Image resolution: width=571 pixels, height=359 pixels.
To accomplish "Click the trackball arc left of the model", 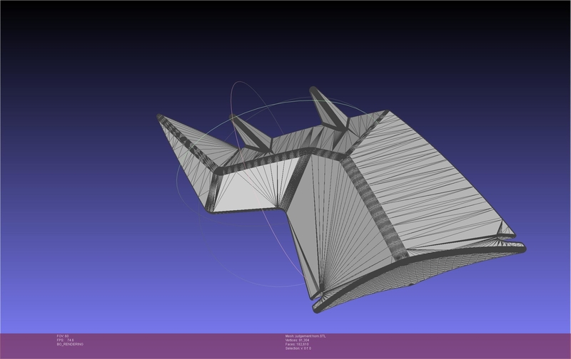I will (x=177, y=178).
